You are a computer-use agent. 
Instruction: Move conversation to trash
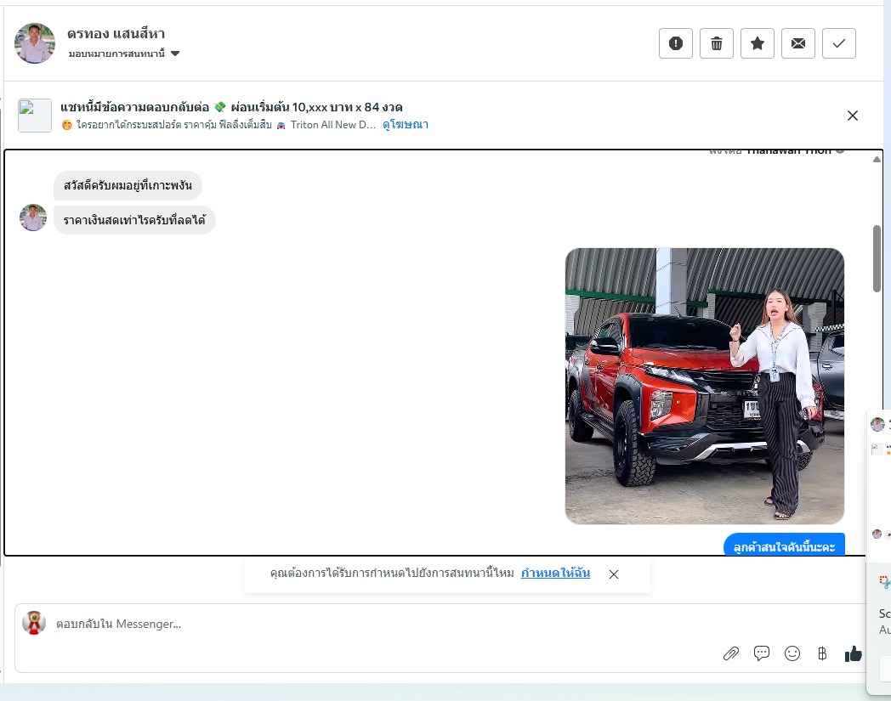(717, 43)
